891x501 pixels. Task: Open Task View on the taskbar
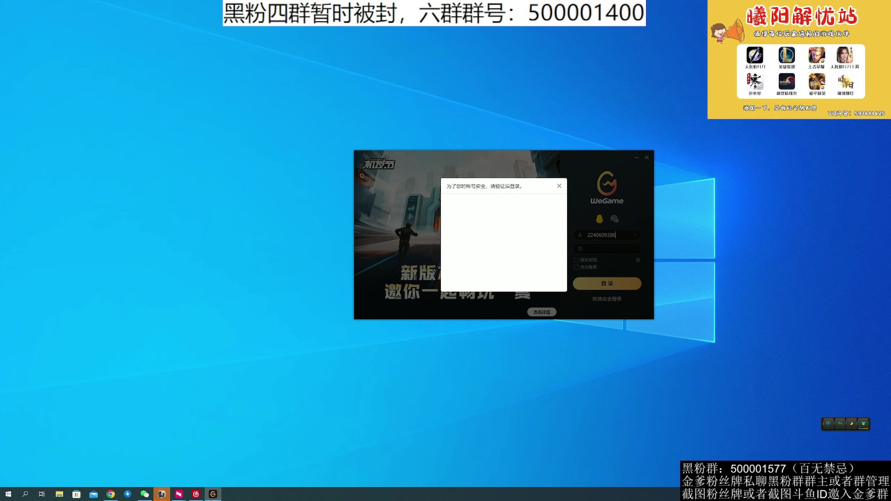tap(42, 494)
